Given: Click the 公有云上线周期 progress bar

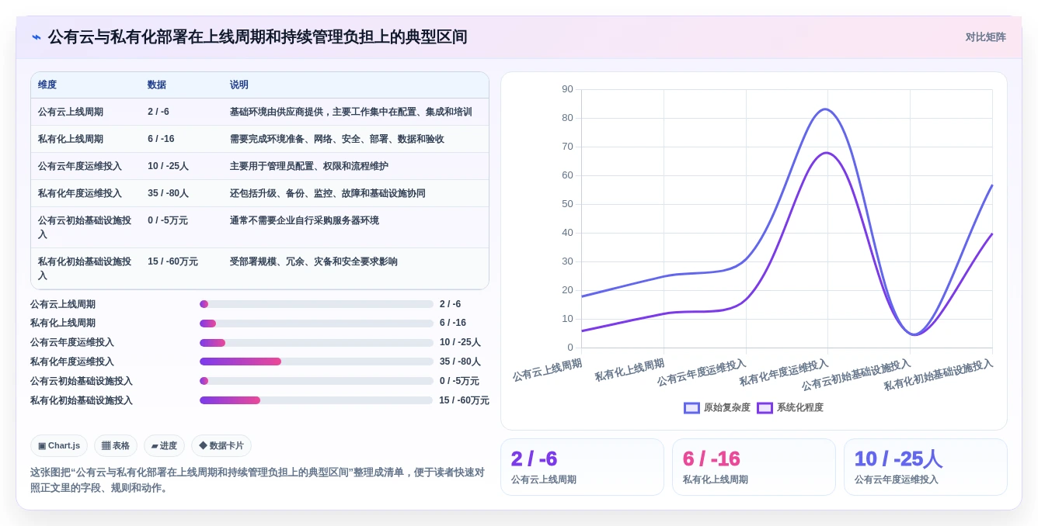Looking at the screenshot, I should [316, 304].
